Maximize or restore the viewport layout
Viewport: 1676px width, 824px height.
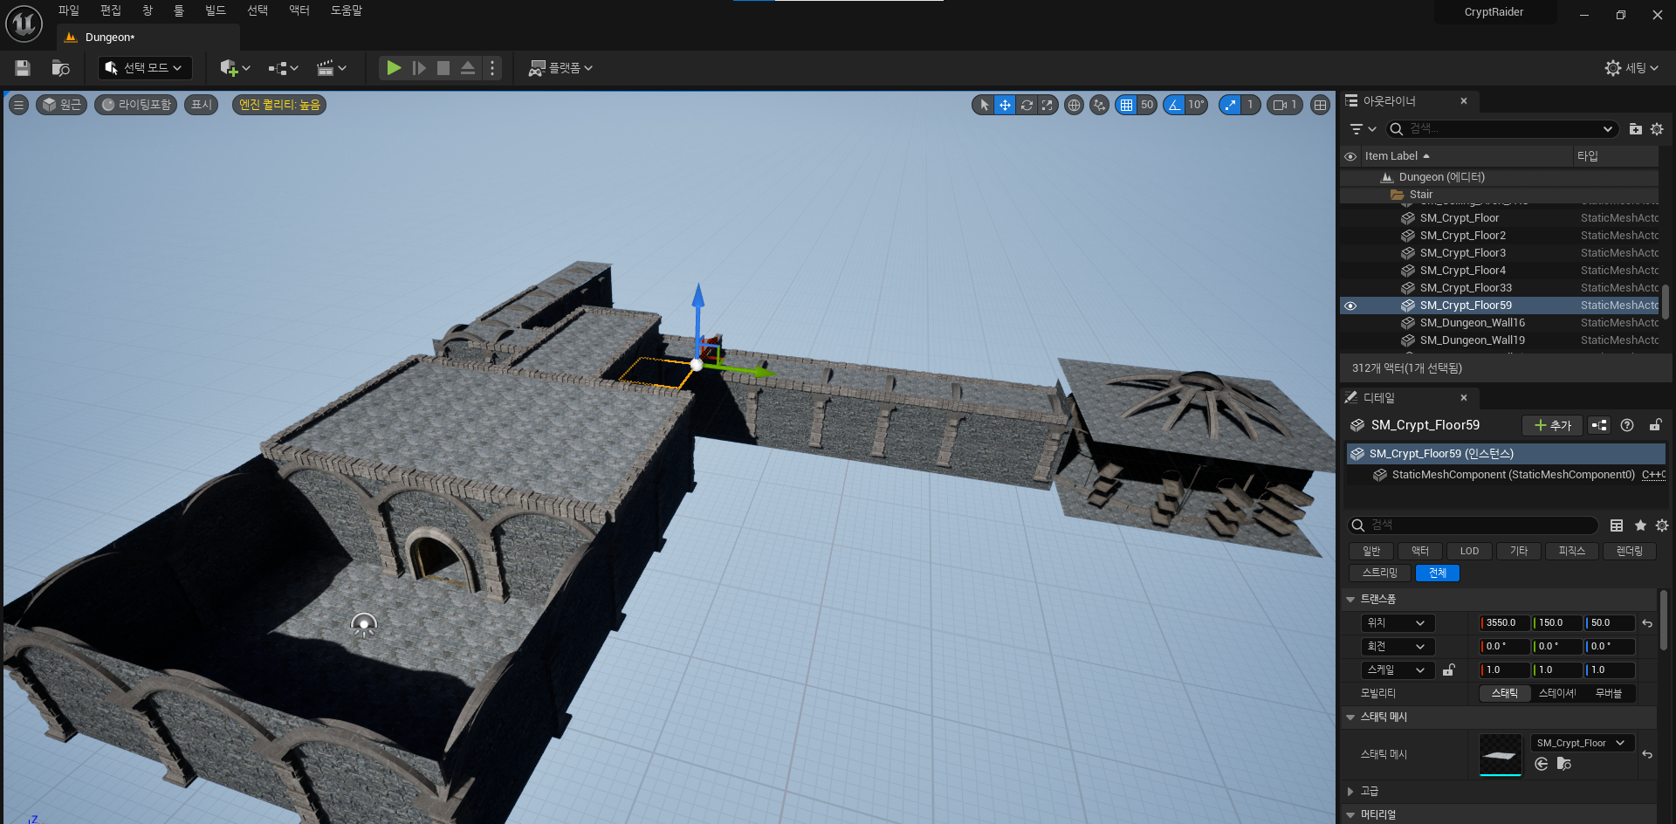(1321, 105)
